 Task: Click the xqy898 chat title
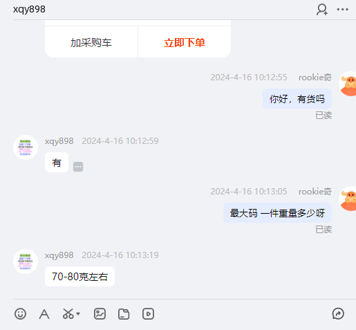[x=29, y=9]
